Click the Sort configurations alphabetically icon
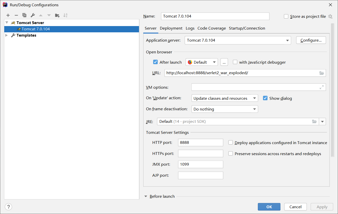Viewport: 338px width, 214px height. coord(65,15)
